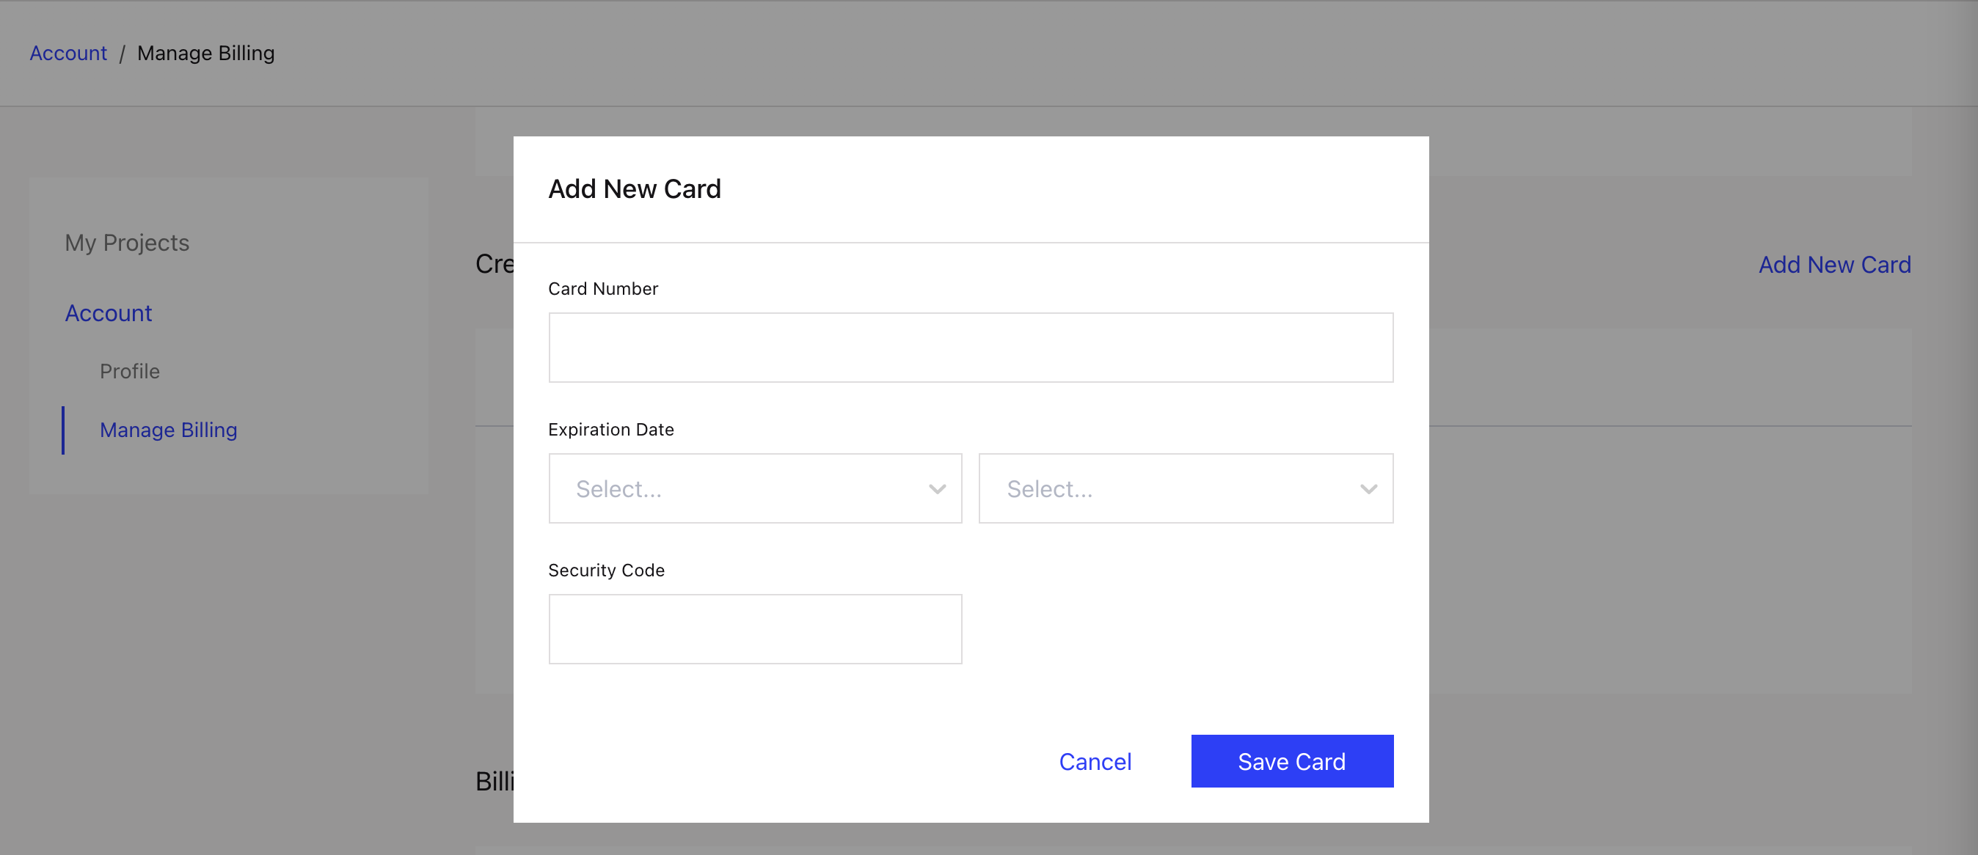Save the new card
Screen dimensions: 1978x855
coord(1291,760)
